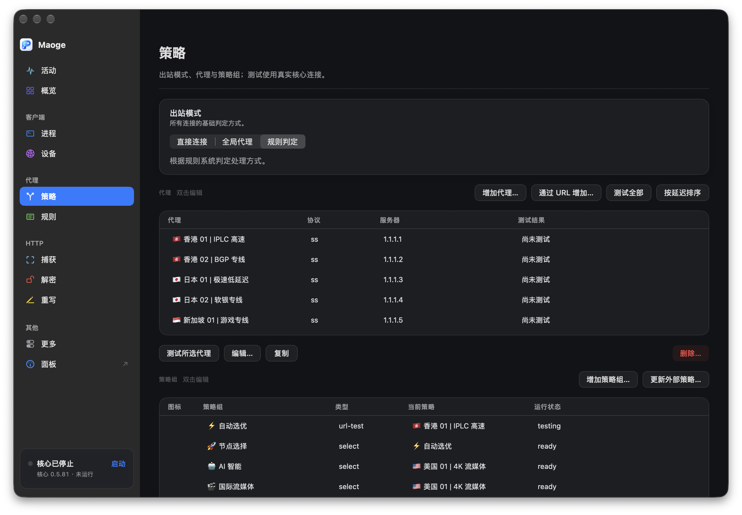Open the 捕获 capture icon
Viewport: 742px width, 515px height.
[x=30, y=260]
